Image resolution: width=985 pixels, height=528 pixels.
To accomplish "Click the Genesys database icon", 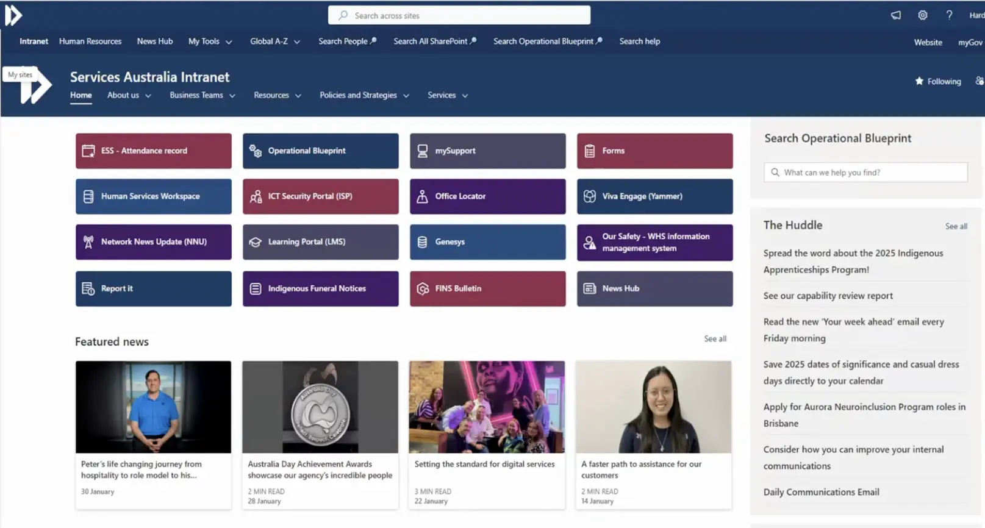I will coord(422,242).
